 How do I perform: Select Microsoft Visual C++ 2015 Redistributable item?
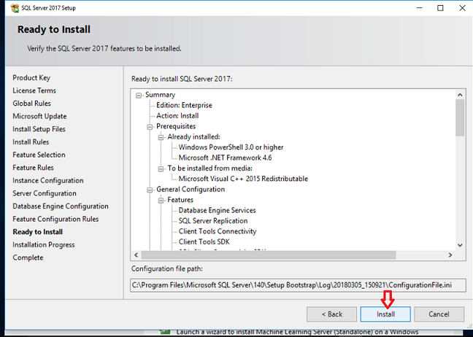[x=242, y=179]
